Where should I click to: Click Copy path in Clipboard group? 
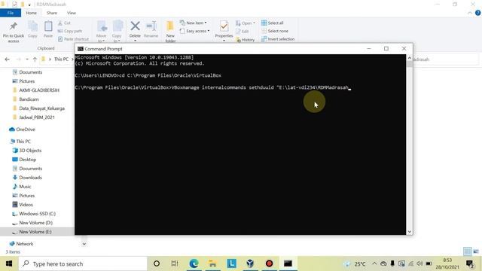[70, 31]
